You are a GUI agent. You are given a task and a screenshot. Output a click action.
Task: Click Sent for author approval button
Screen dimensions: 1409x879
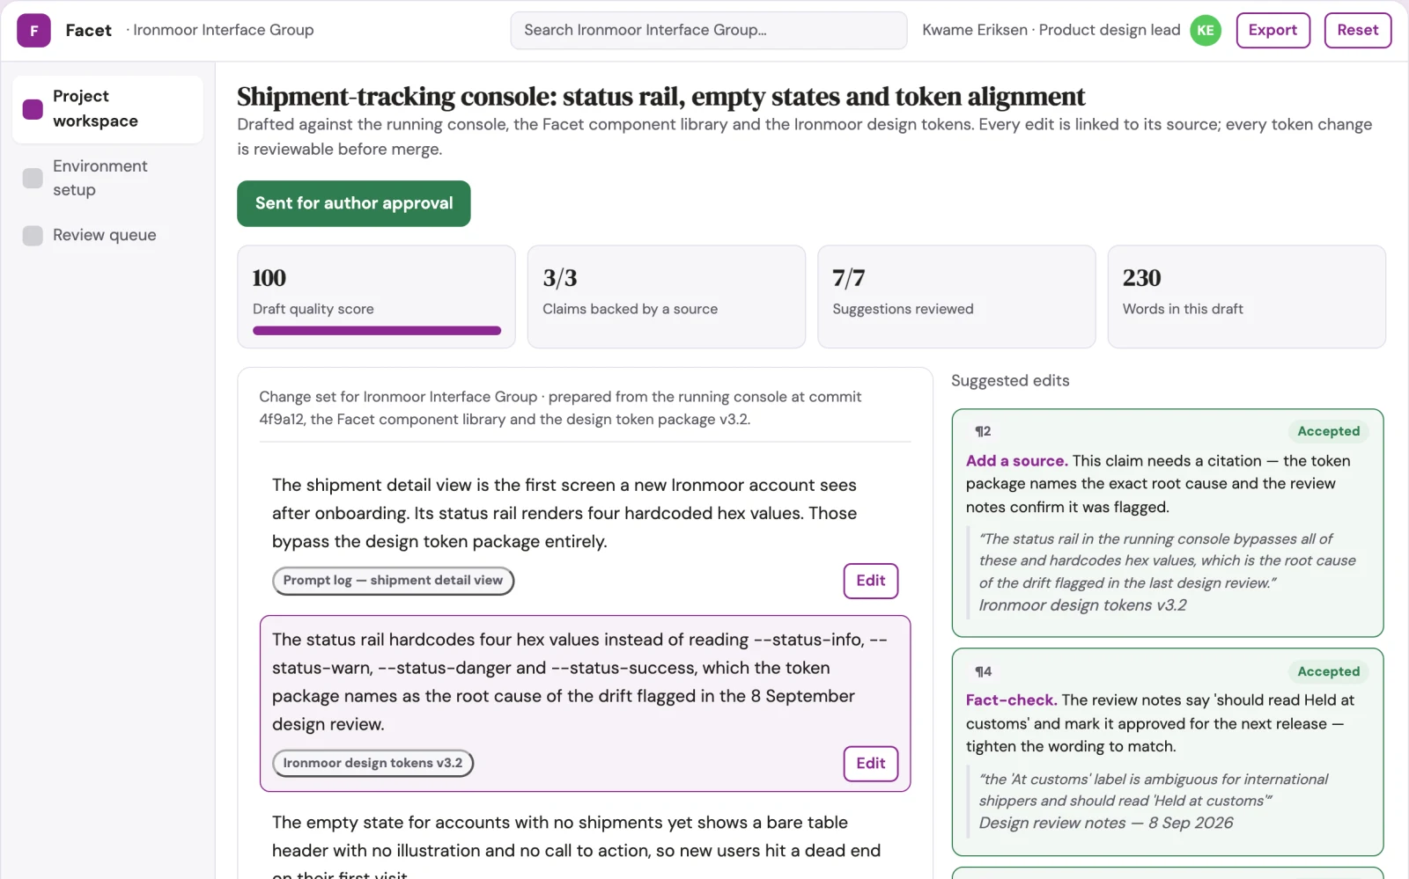tap(354, 203)
